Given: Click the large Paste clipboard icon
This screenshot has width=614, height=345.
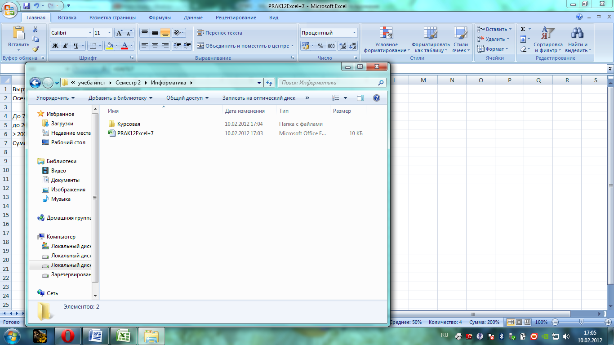Looking at the screenshot, I should click(x=18, y=33).
